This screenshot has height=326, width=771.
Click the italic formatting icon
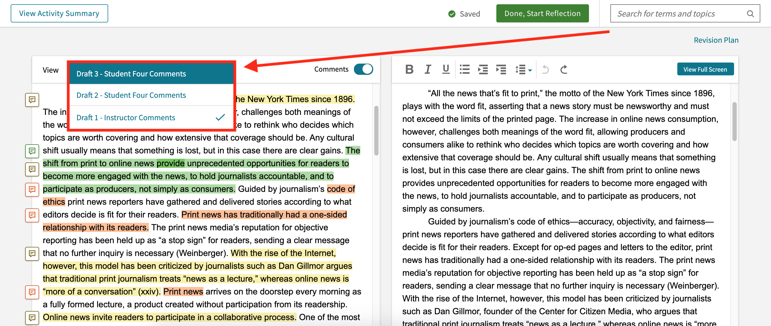428,69
